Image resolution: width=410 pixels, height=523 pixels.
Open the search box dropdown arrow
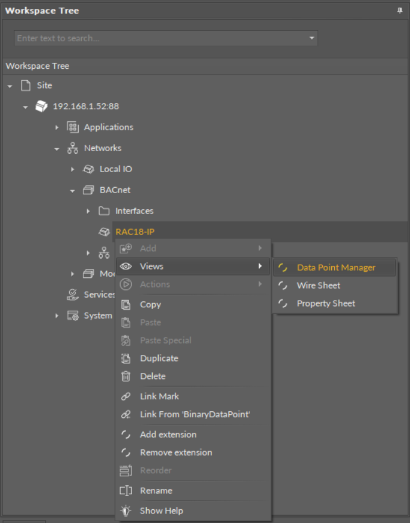click(x=311, y=38)
